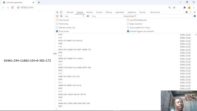Image resolution: width=197 pixels, height=111 pixels.
Task: Switch to the Lighthouse tab
Action: 132,12
